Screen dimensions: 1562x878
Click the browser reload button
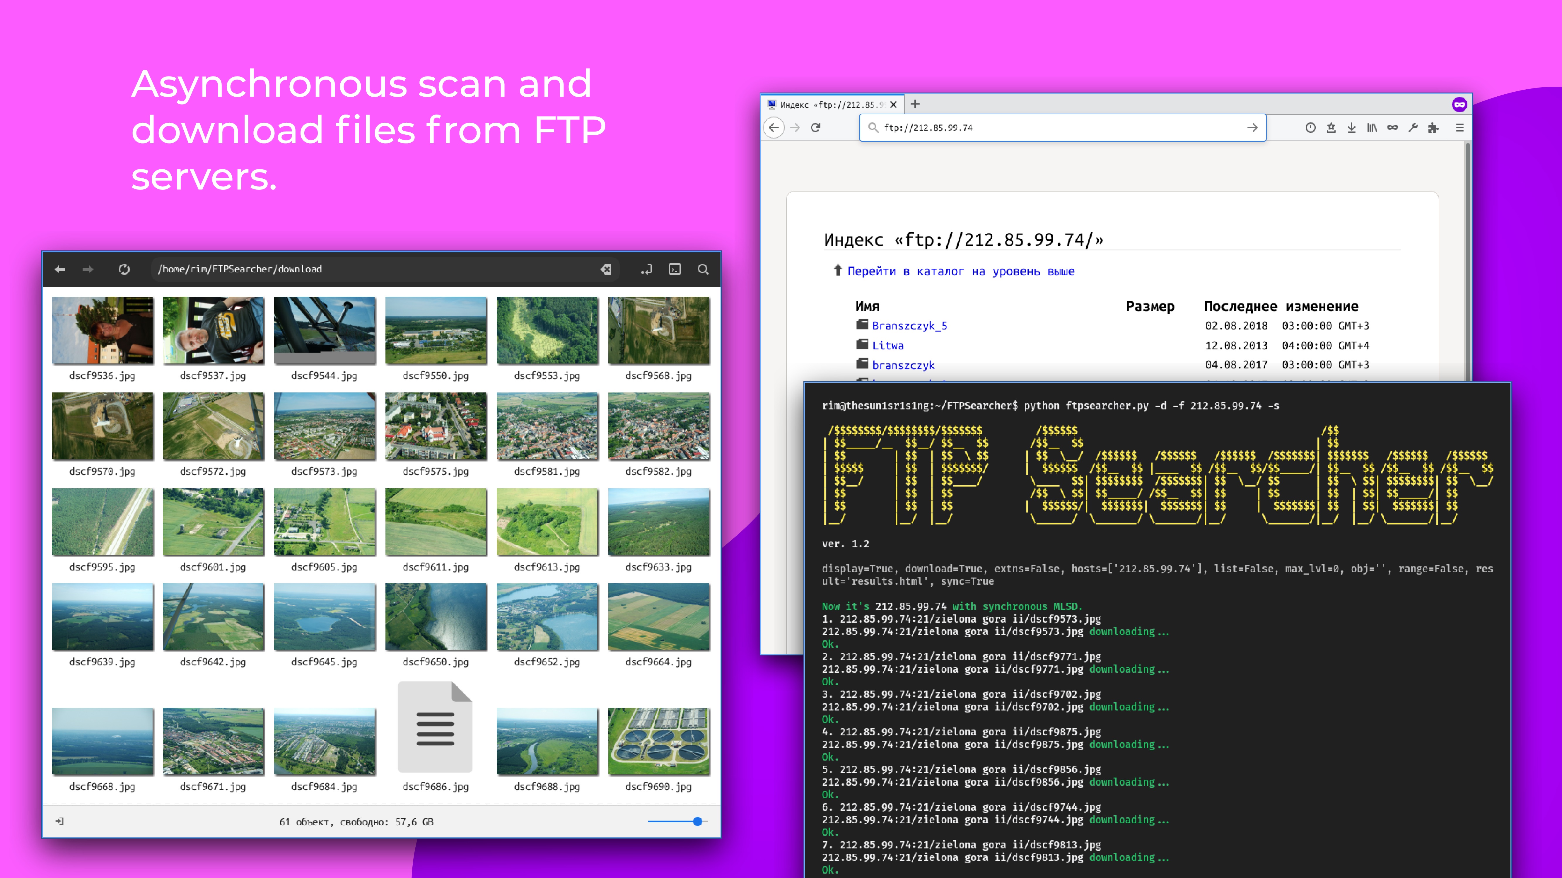816,127
